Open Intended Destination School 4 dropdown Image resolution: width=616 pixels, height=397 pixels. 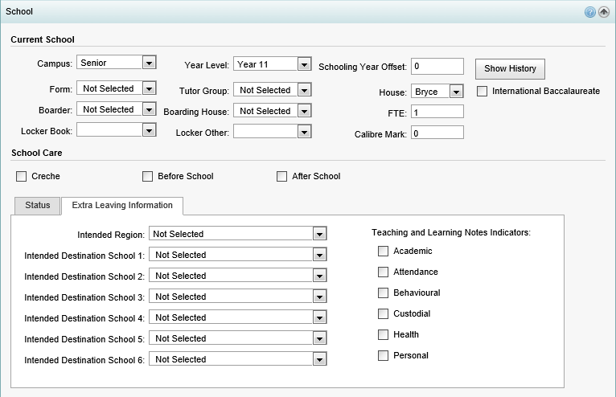[238, 317]
